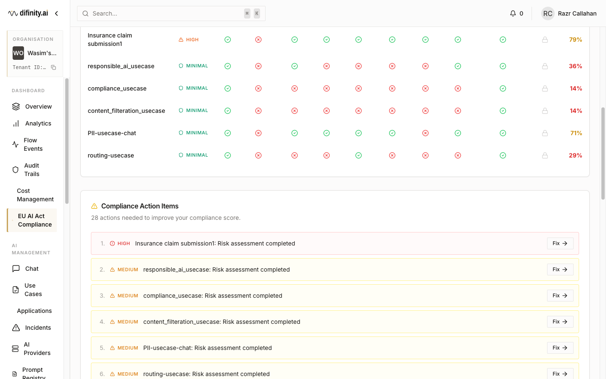Click the main page vertical scrollbar
This screenshot has height=379, width=606.
(x=603, y=153)
